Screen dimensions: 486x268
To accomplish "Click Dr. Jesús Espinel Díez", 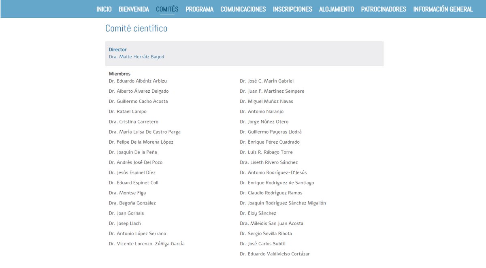I will coord(132,172).
